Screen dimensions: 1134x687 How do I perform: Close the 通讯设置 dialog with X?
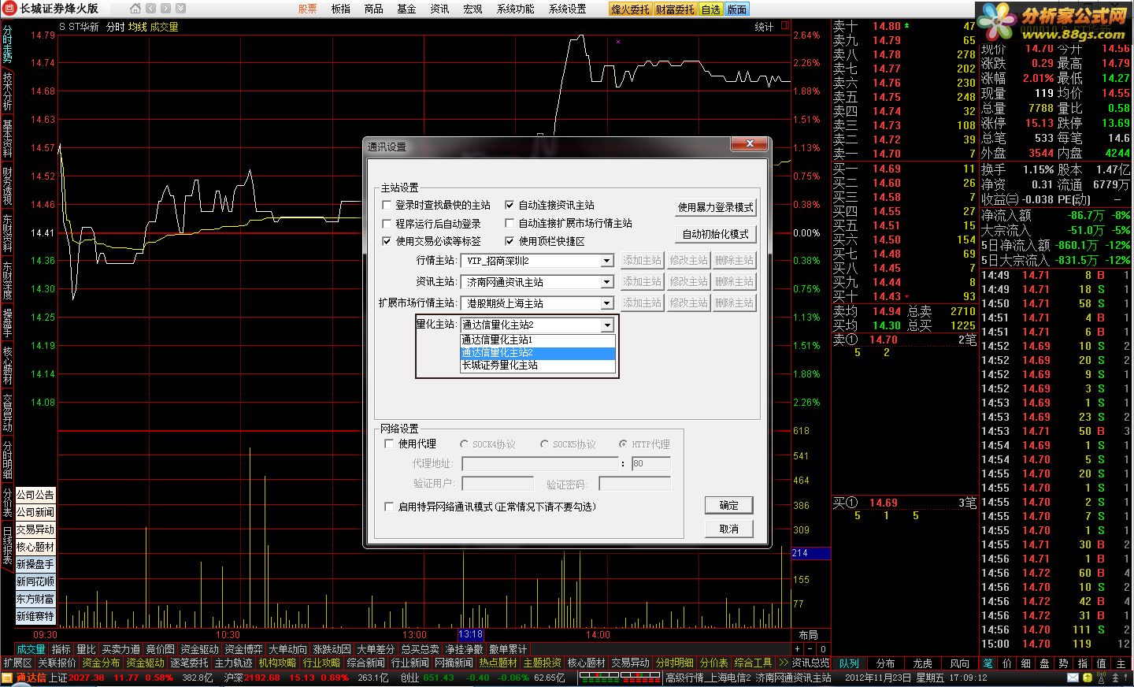750,143
